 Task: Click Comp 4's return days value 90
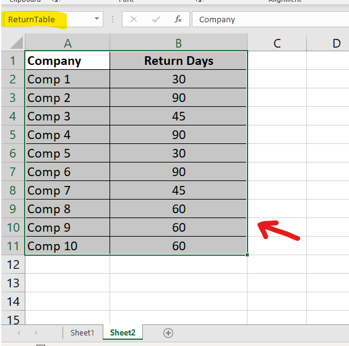(178, 135)
